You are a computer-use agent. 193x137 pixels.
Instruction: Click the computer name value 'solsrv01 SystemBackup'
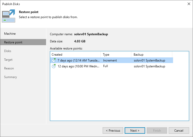click(x=91, y=34)
